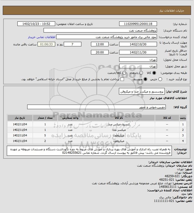Click the general description field پروسسور و میکسر
Image resolution: width=194 pixels, height=213 pixels.
point(142,92)
